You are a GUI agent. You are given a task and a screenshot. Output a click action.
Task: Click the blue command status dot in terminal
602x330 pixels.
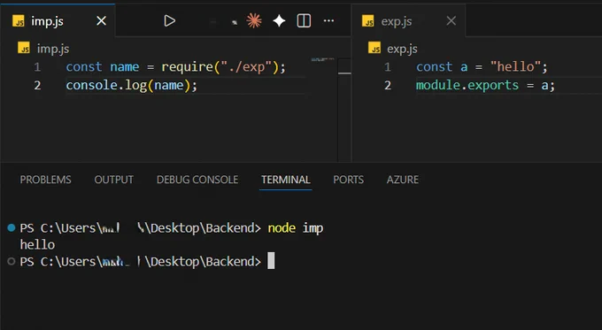12,228
